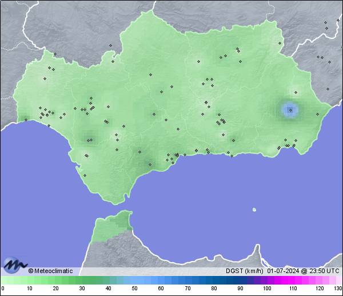Select the southernmost station marker on the Cádiz coast
The height and width of the screenshot is (296, 343).
tap(85, 175)
